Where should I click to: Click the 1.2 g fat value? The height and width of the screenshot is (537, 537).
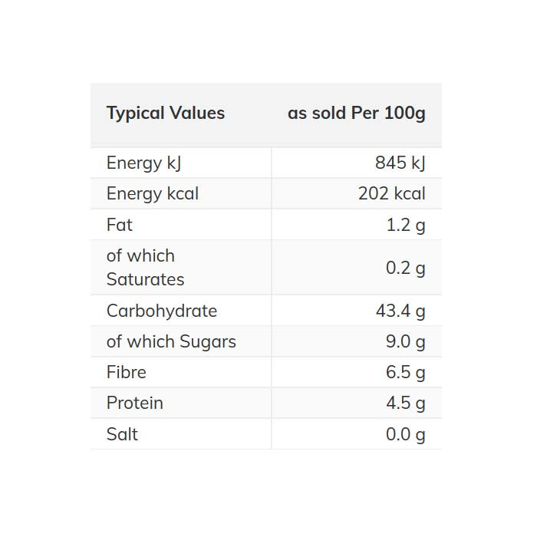[x=405, y=225]
